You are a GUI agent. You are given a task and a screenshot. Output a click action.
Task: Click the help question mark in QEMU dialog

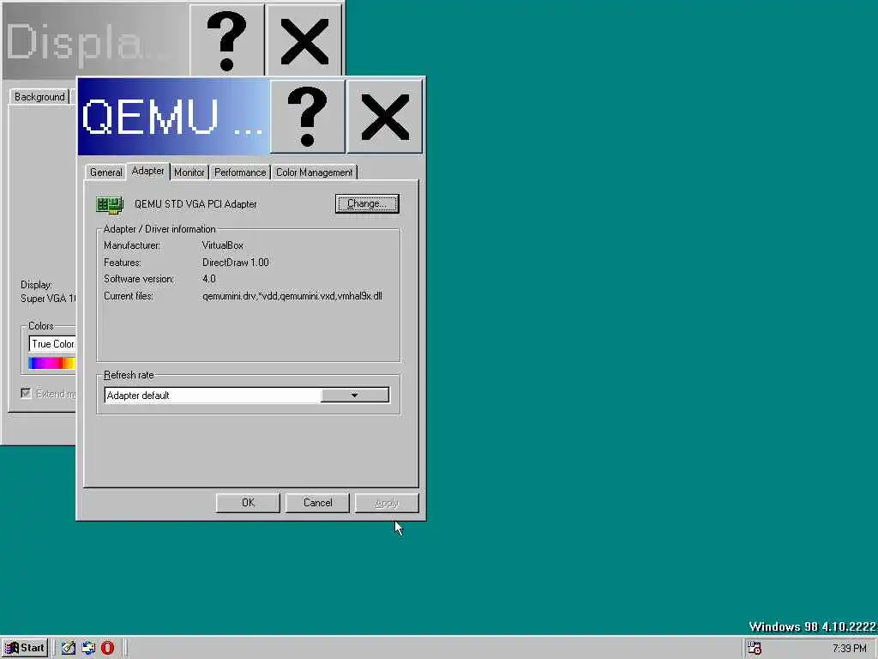coord(307,117)
